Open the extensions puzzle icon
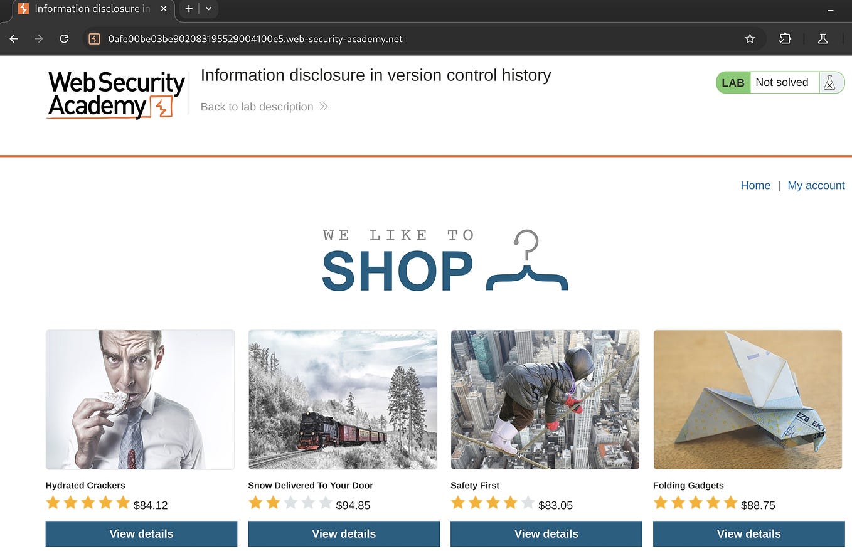This screenshot has height=551, width=852. [785, 39]
